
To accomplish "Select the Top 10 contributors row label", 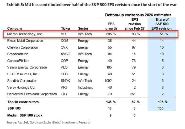I will [x=23, y=102].
